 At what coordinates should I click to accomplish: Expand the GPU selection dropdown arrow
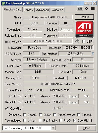53,128
